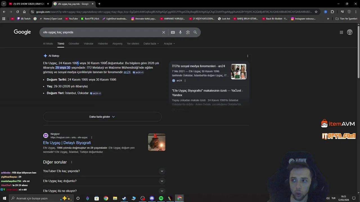Open the Lost Ark bookmark

(x=224, y=19)
